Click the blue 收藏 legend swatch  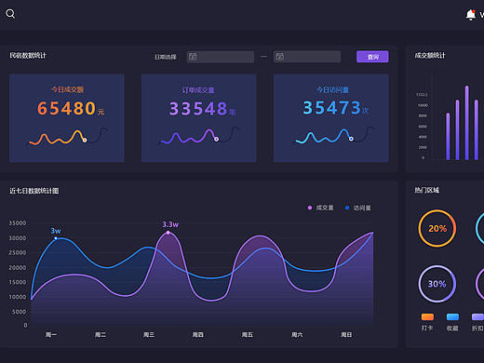452,316
